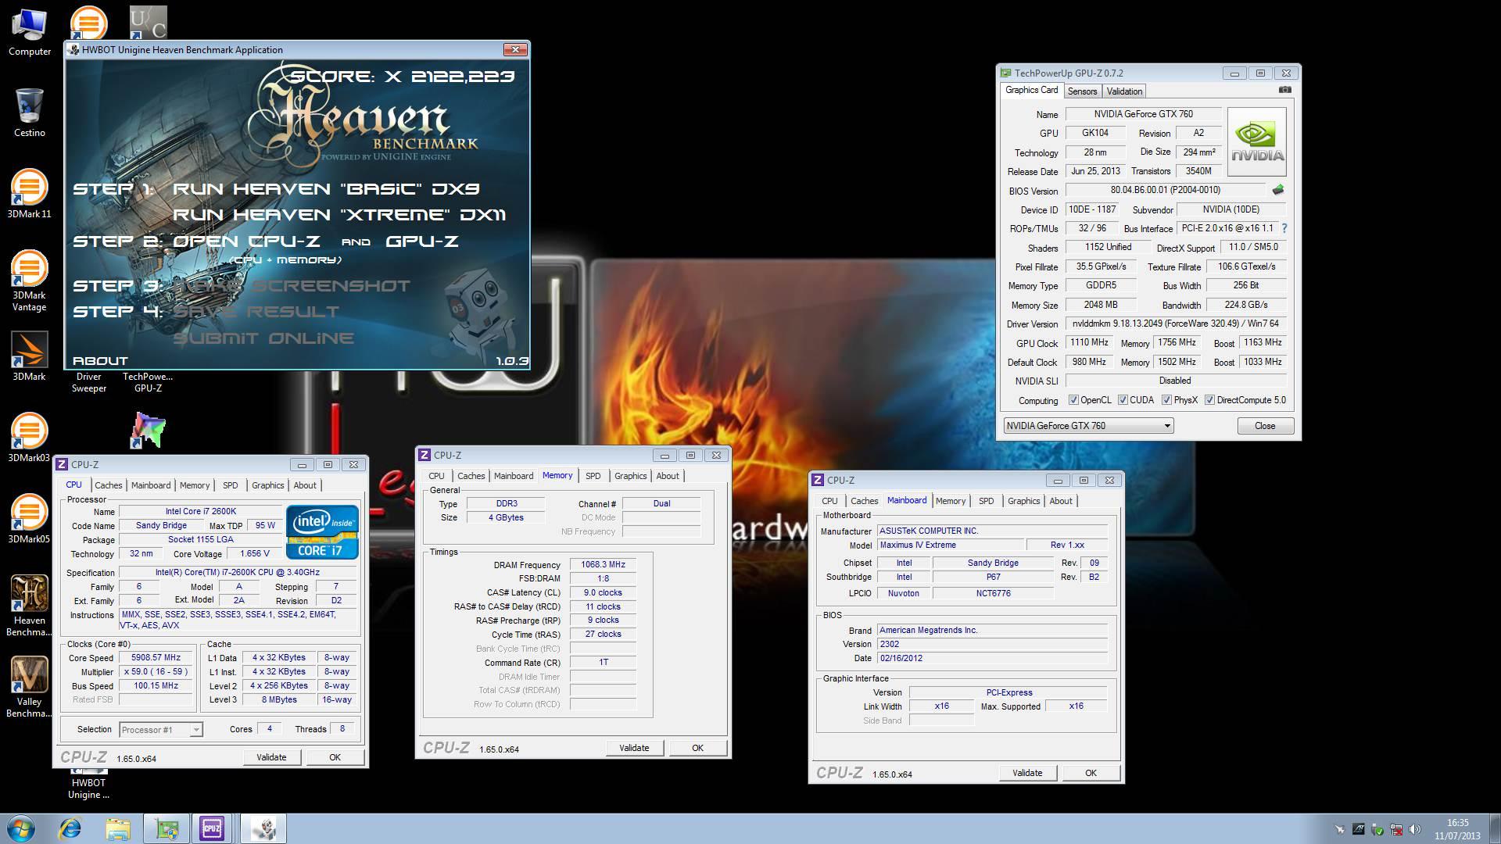Click the NVIDIA logo in GPU-Z
This screenshot has width=1501, height=844.
coord(1257,141)
